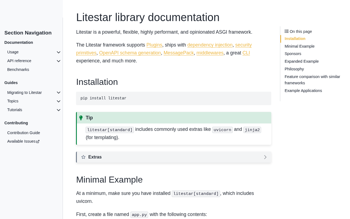Expand the Topics sidebar chevron
Image resolution: width=350 pixels, height=219 pixels.
point(59,101)
